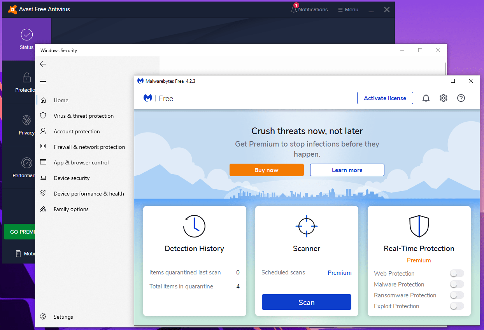This screenshot has width=484, height=330.
Task: Start a scan with the Scan button
Action: 307,302
